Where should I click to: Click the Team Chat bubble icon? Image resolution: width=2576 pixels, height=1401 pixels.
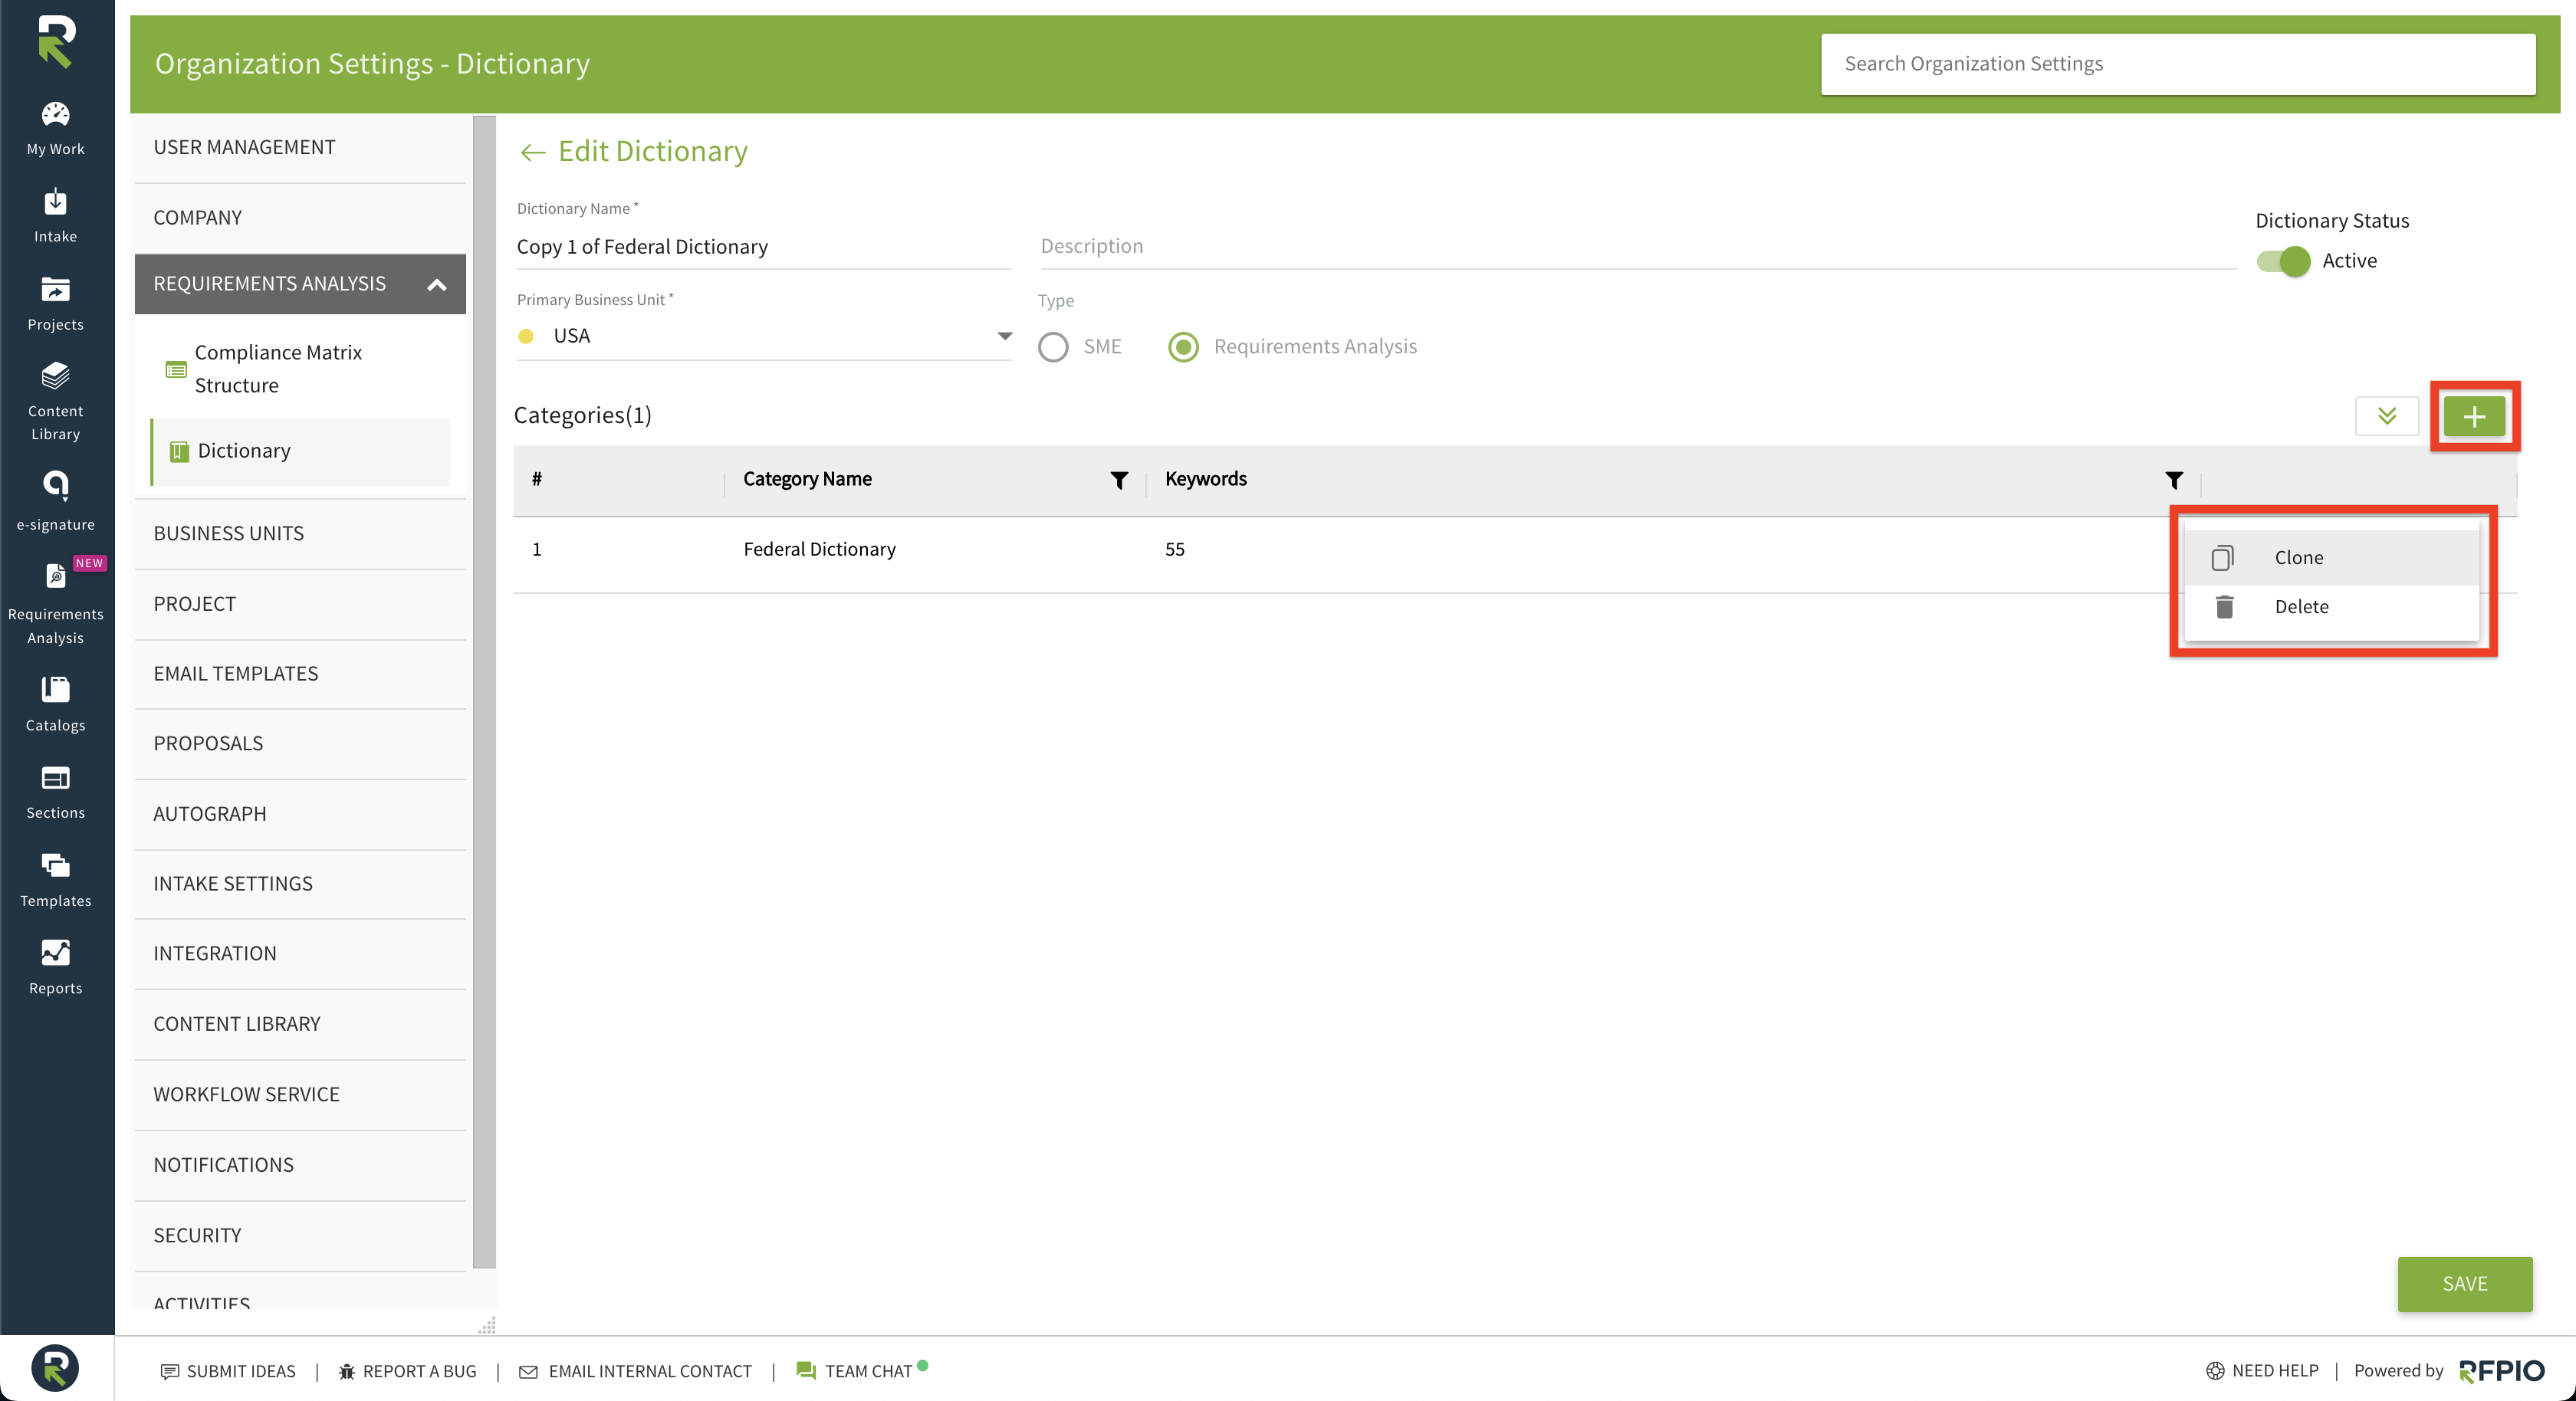[x=806, y=1370]
